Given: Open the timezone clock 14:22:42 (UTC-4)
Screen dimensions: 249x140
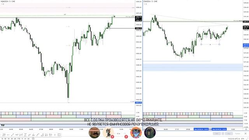Looking at the screenshot, I should click(234, 139).
